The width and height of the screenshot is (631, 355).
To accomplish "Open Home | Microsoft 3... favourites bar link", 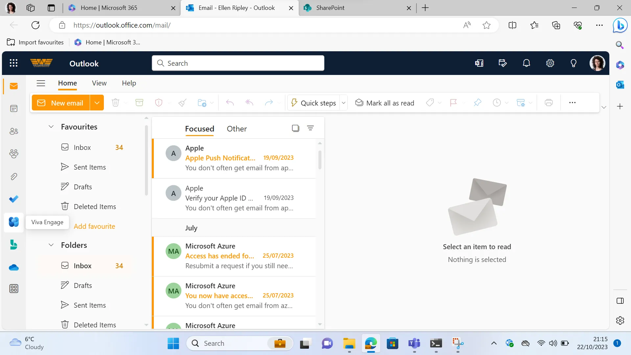I will (107, 42).
